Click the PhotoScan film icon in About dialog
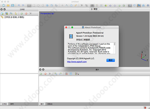The image size is (150, 109). 71,36
